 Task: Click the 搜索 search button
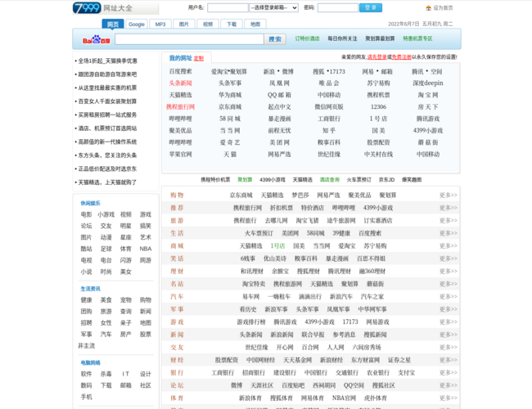tap(275, 39)
